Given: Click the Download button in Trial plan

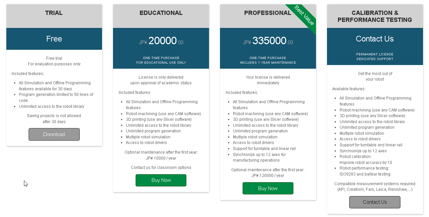Looking at the screenshot, I should click(x=54, y=134).
